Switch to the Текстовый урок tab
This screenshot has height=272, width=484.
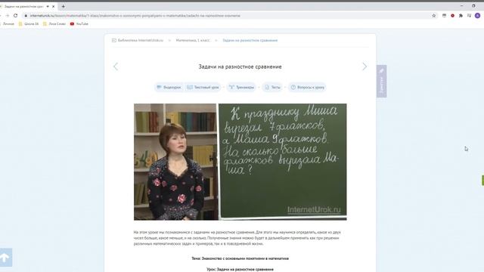[203, 88]
